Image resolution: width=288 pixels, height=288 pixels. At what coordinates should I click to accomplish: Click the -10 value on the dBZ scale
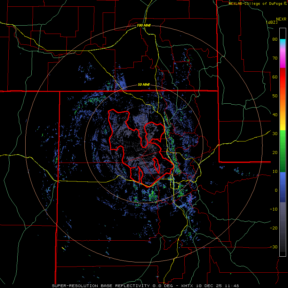(274, 209)
